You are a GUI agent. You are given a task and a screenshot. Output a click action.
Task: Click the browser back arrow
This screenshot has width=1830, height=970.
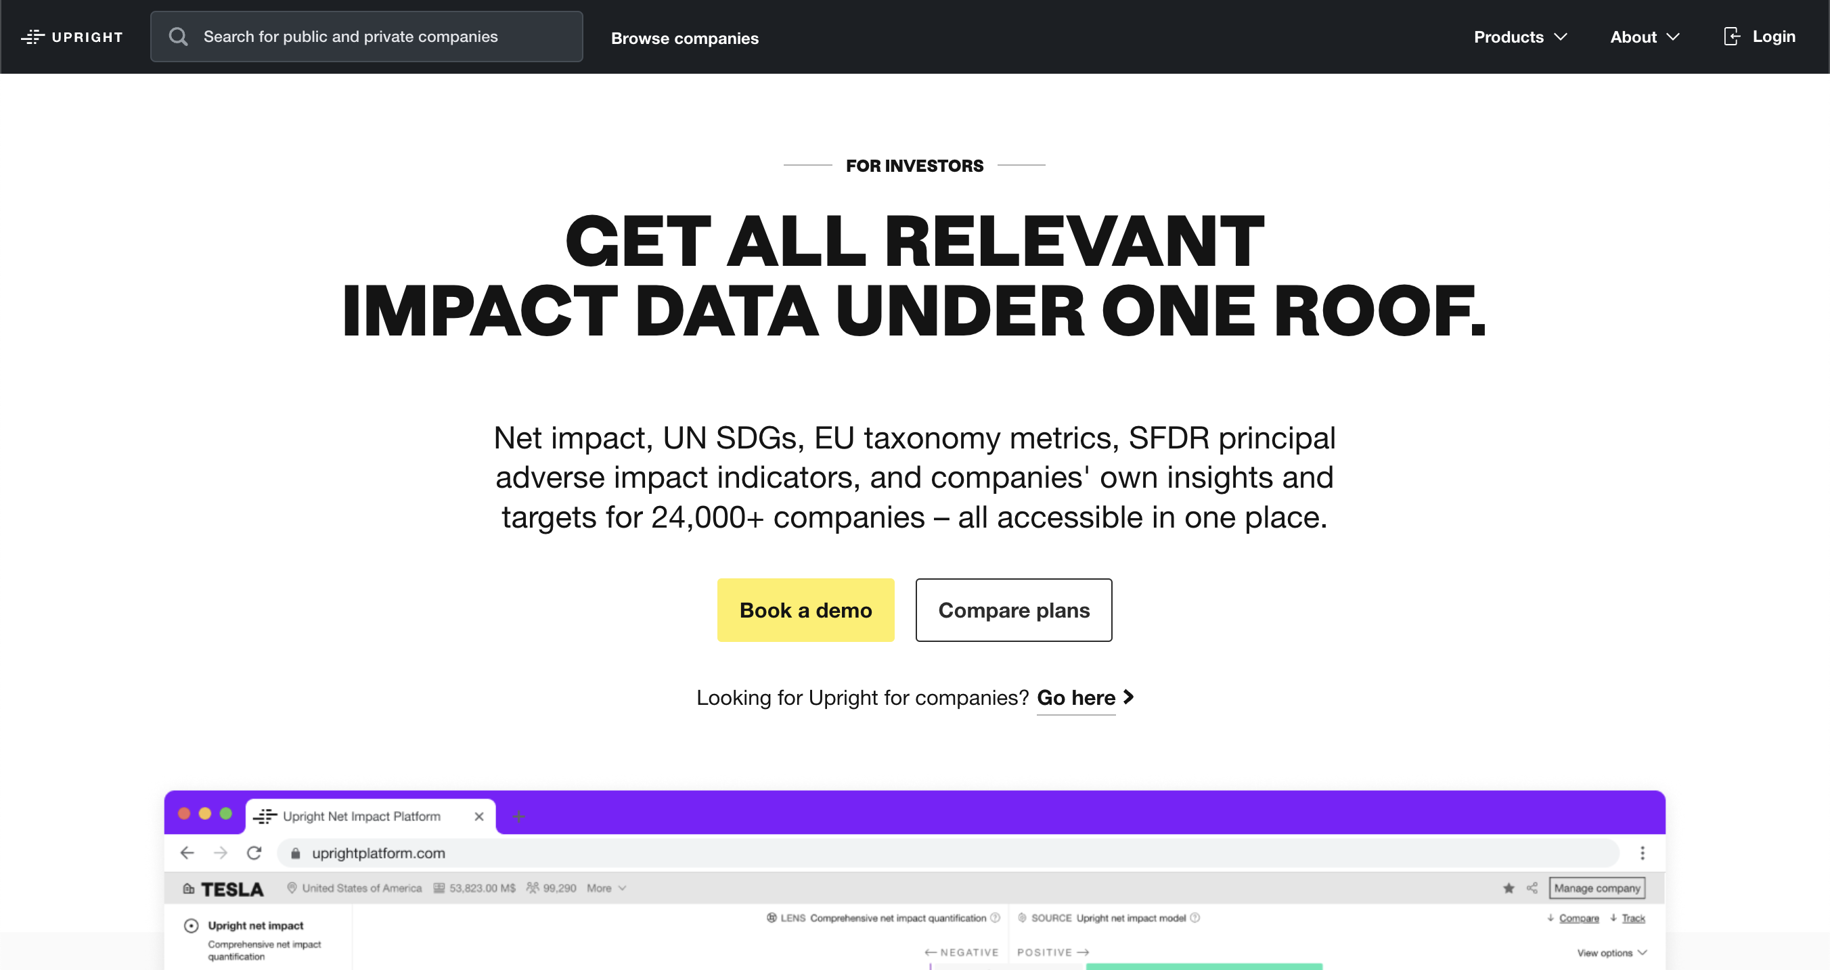pyautogui.click(x=187, y=853)
